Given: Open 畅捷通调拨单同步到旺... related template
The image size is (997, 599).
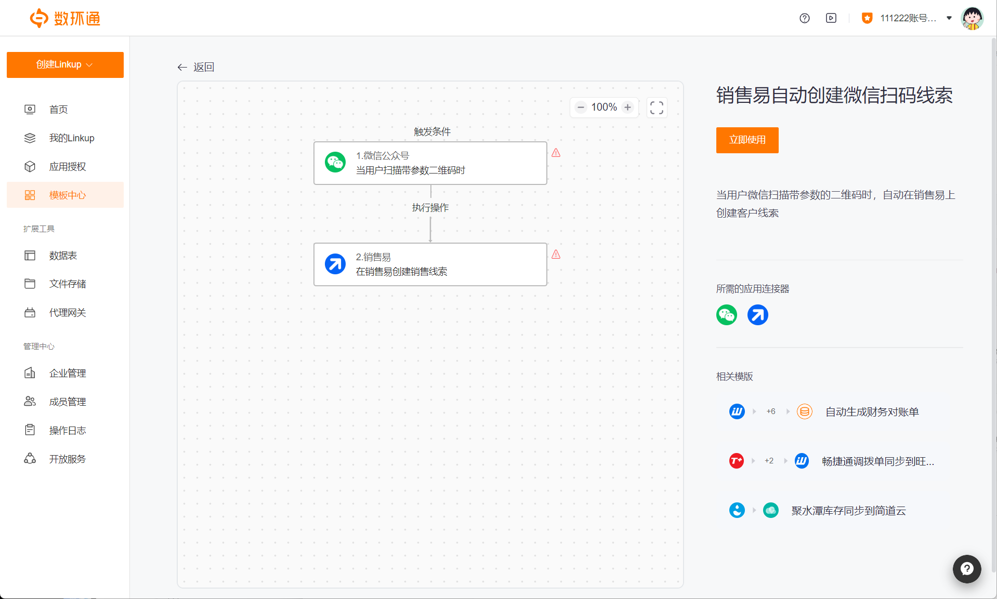Looking at the screenshot, I should [878, 461].
